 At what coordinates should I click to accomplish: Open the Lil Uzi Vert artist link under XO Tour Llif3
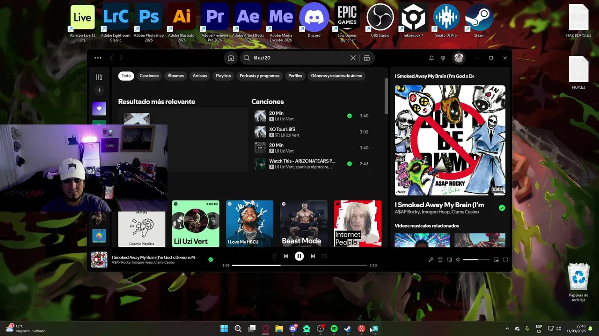290,135
